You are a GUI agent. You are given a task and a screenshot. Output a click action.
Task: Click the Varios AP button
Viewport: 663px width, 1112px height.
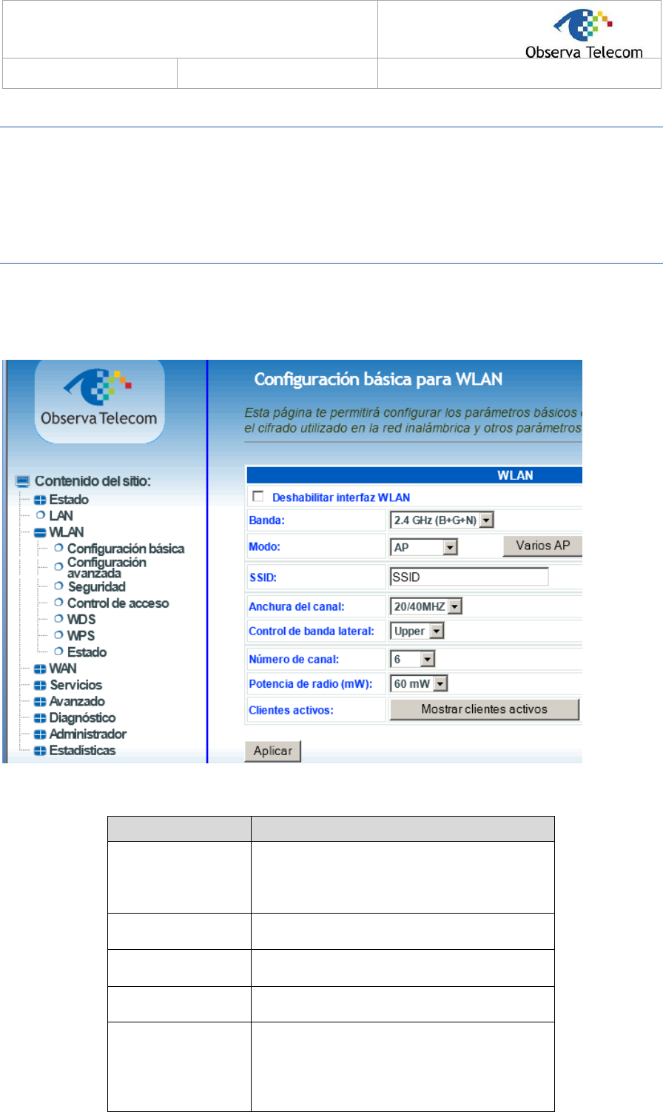click(x=542, y=546)
